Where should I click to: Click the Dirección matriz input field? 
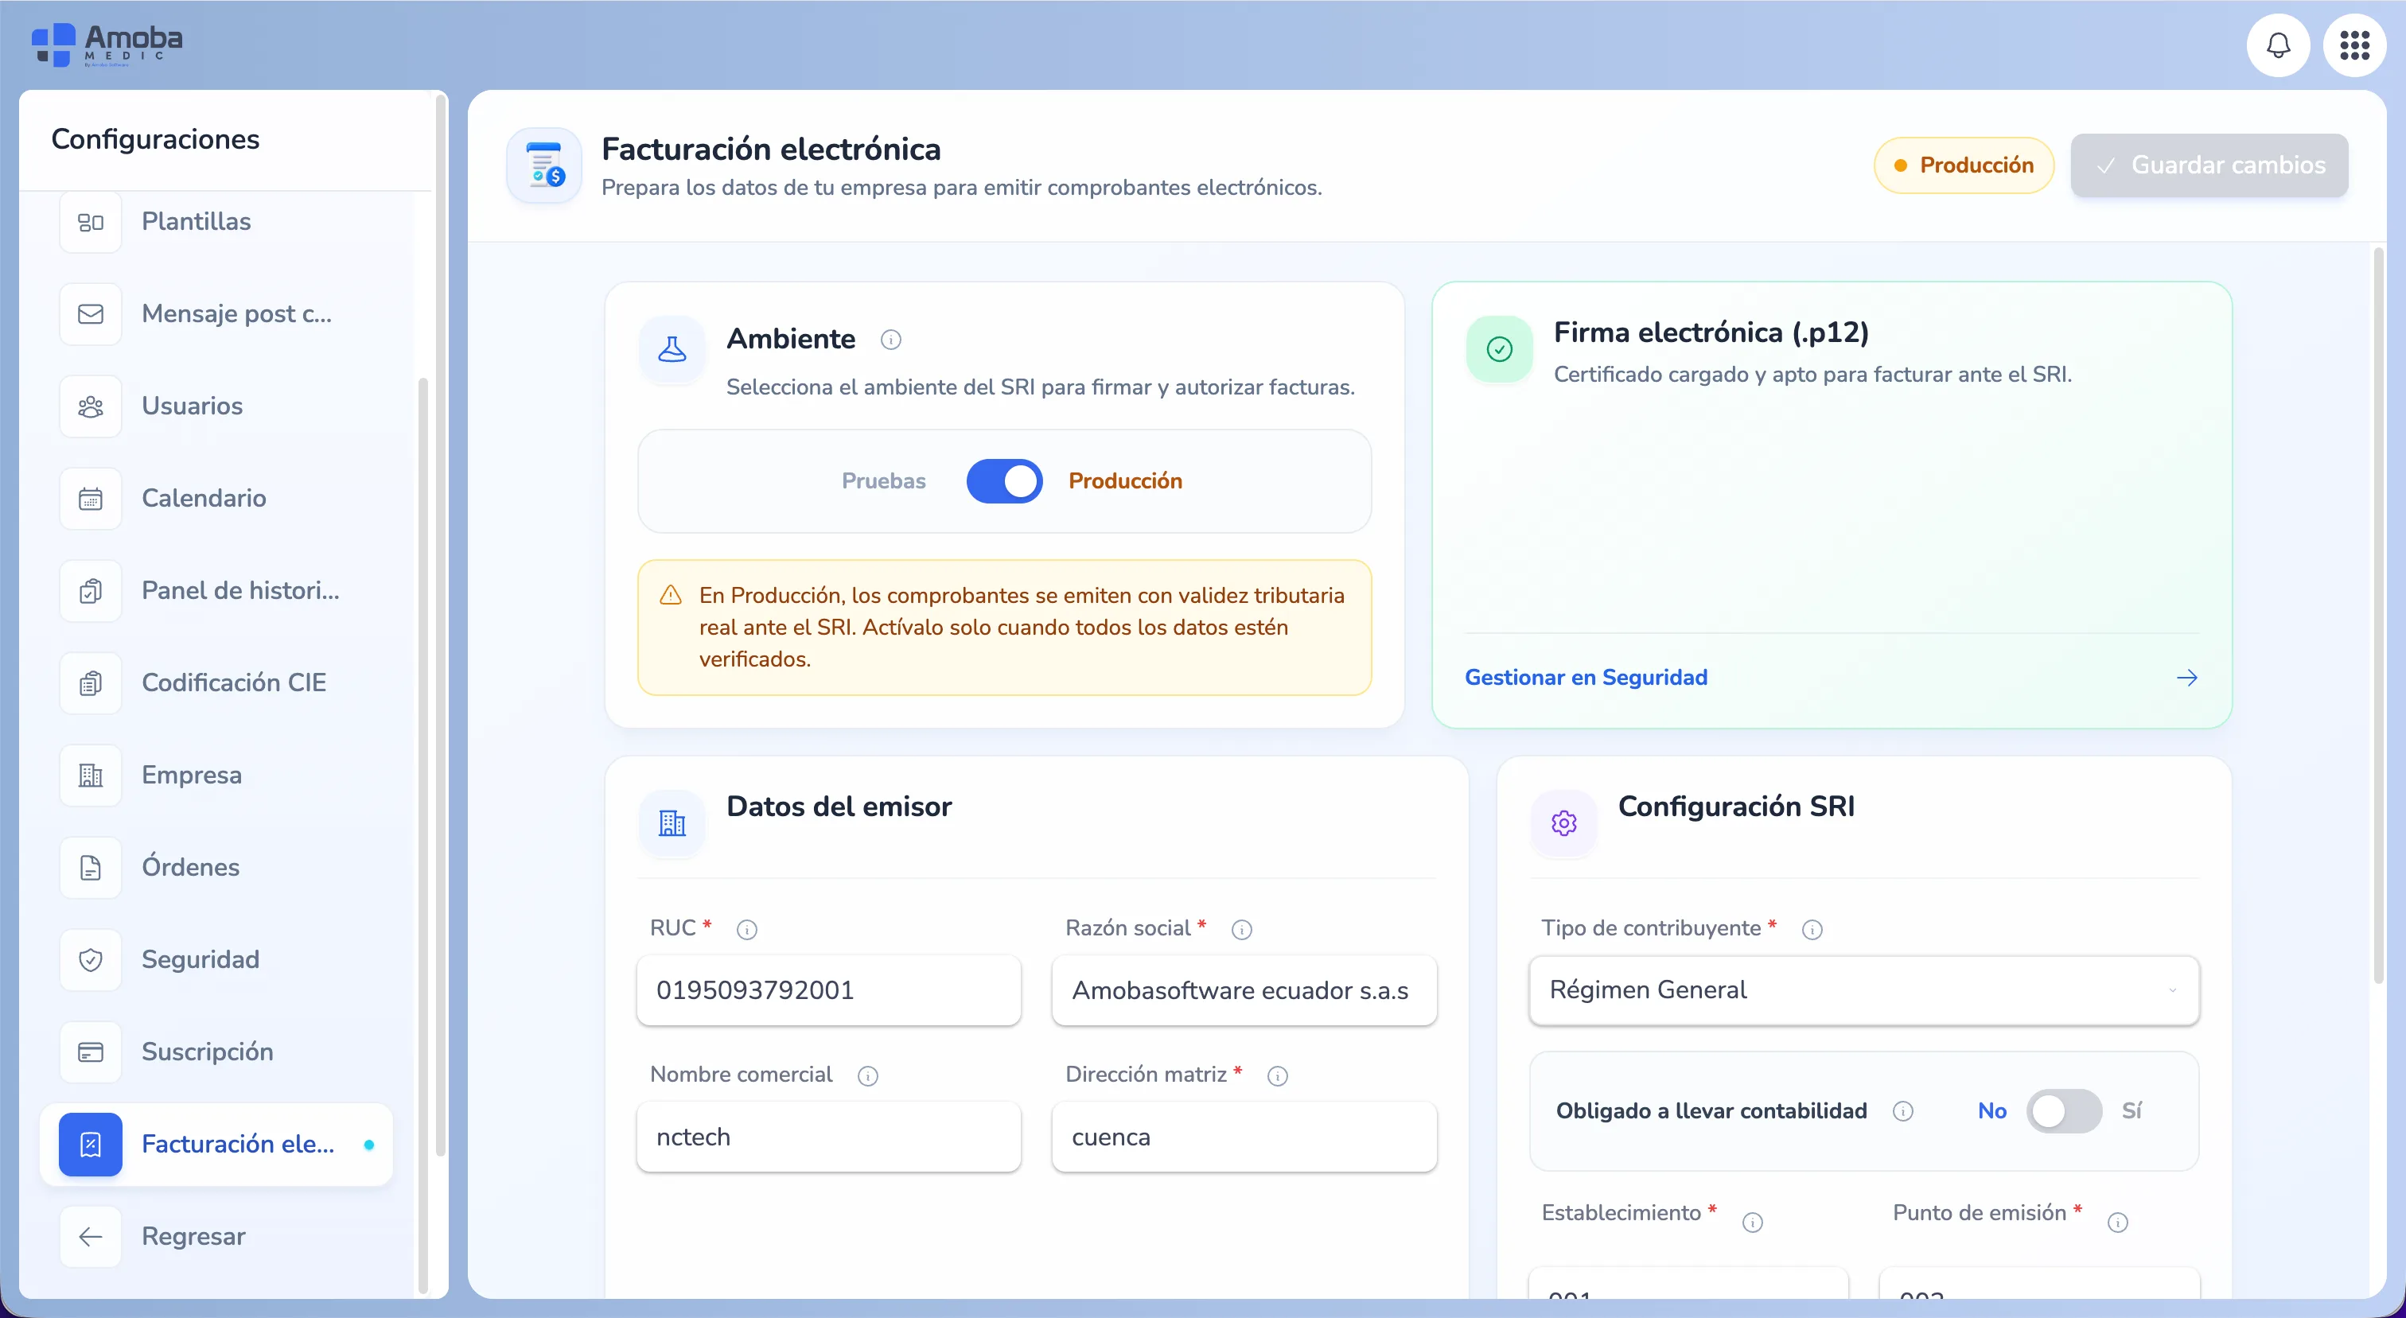tap(1244, 1137)
